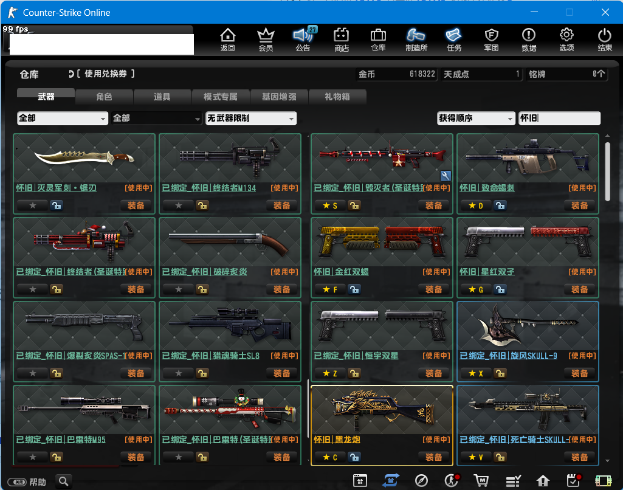The height and width of the screenshot is (490, 623).
Task: Toggle favorite star on 灭灵军刺·锯刃
Action: 33,205
